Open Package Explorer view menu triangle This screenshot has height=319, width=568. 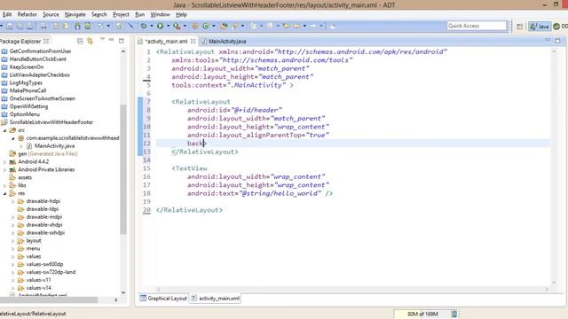[x=102, y=39]
